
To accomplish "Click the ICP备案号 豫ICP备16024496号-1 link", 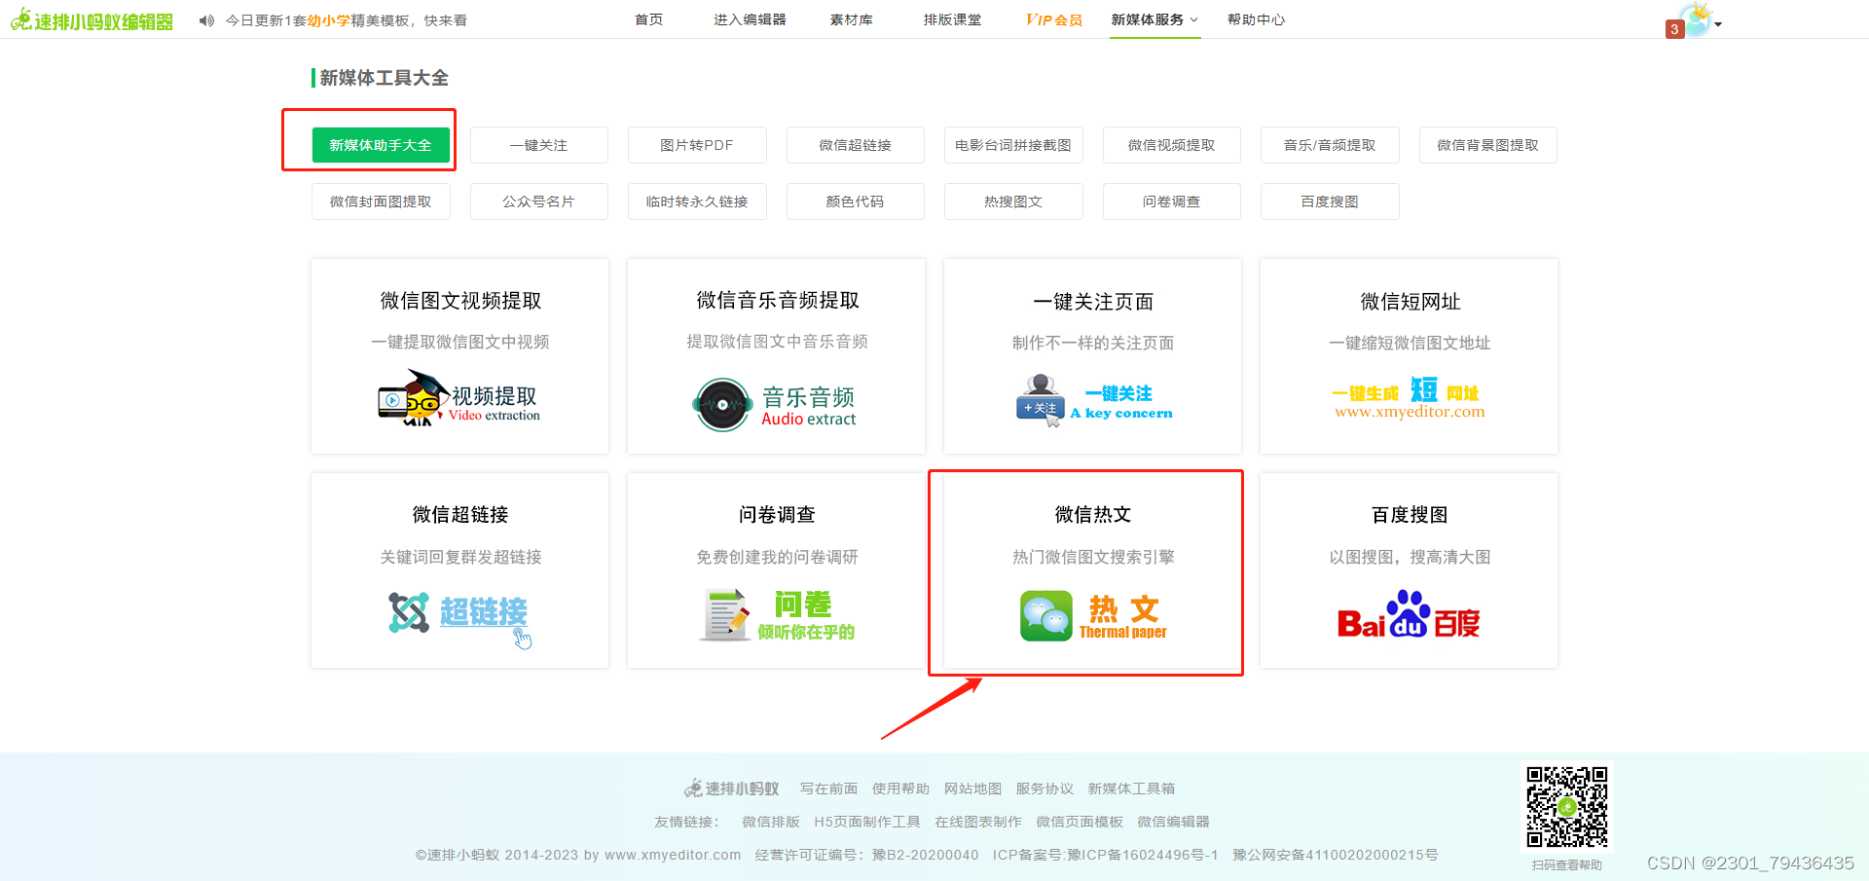I will [x=1105, y=855].
